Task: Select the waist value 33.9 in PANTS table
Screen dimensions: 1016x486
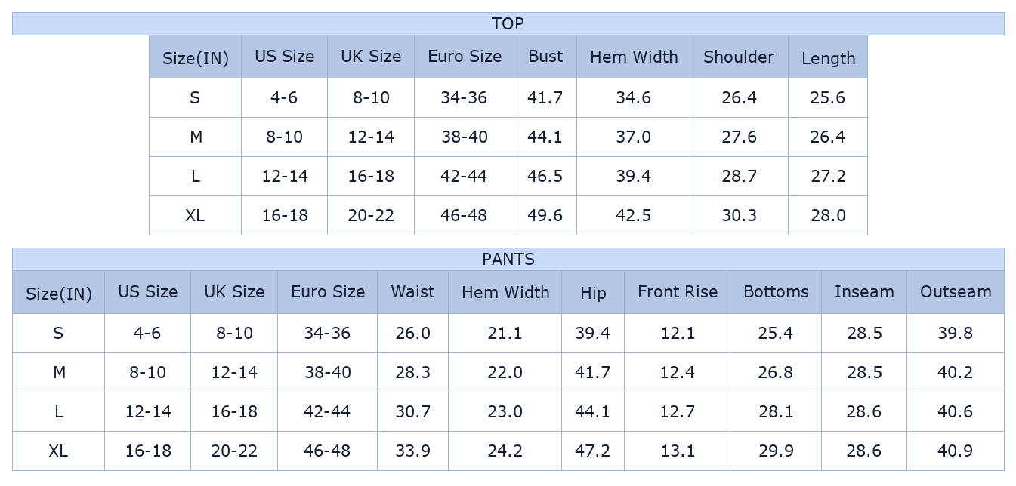Action: pyautogui.click(x=412, y=451)
